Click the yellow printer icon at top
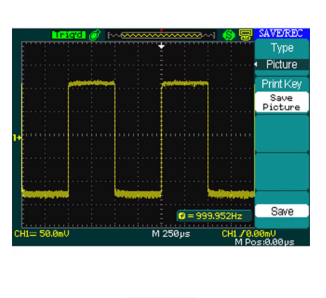The image size is (326, 298). pos(245,35)
